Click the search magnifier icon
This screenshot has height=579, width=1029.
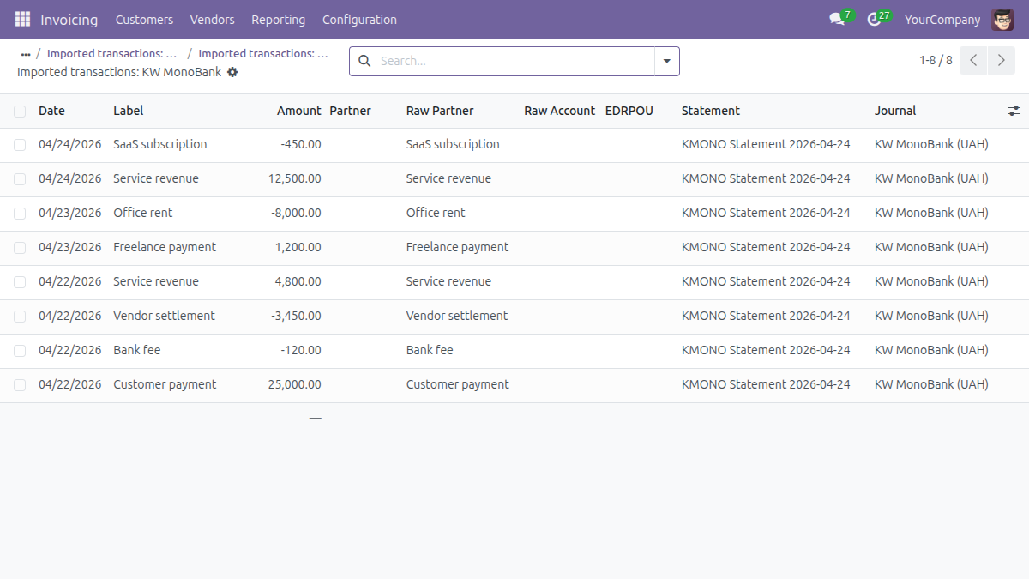(364, 61)
